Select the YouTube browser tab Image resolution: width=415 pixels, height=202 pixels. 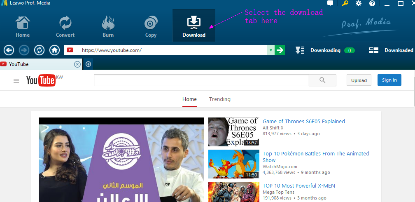pyautogui.click(x=41, y=64)
